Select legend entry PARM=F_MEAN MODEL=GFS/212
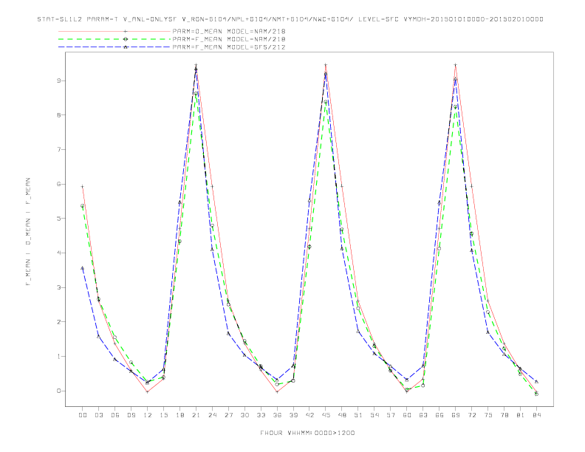Image resolution: width=585 pixels, height=452 pixels. click(x=229, y=47)
